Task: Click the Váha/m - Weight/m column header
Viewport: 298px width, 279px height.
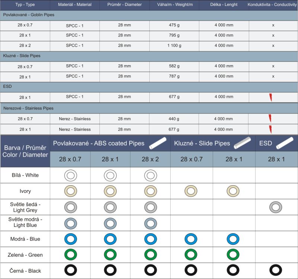Action: [x=174, y=5]
